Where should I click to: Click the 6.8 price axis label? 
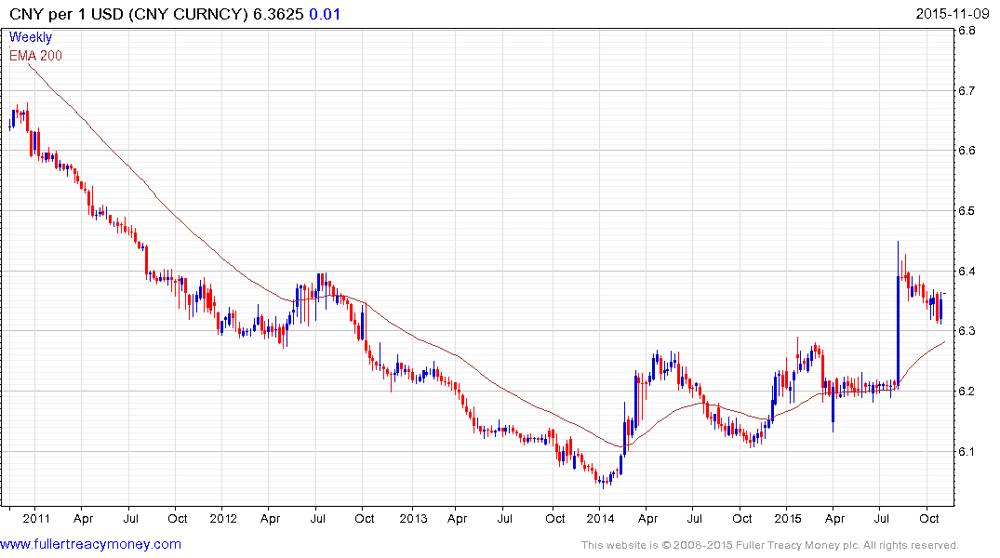(967, 31)
